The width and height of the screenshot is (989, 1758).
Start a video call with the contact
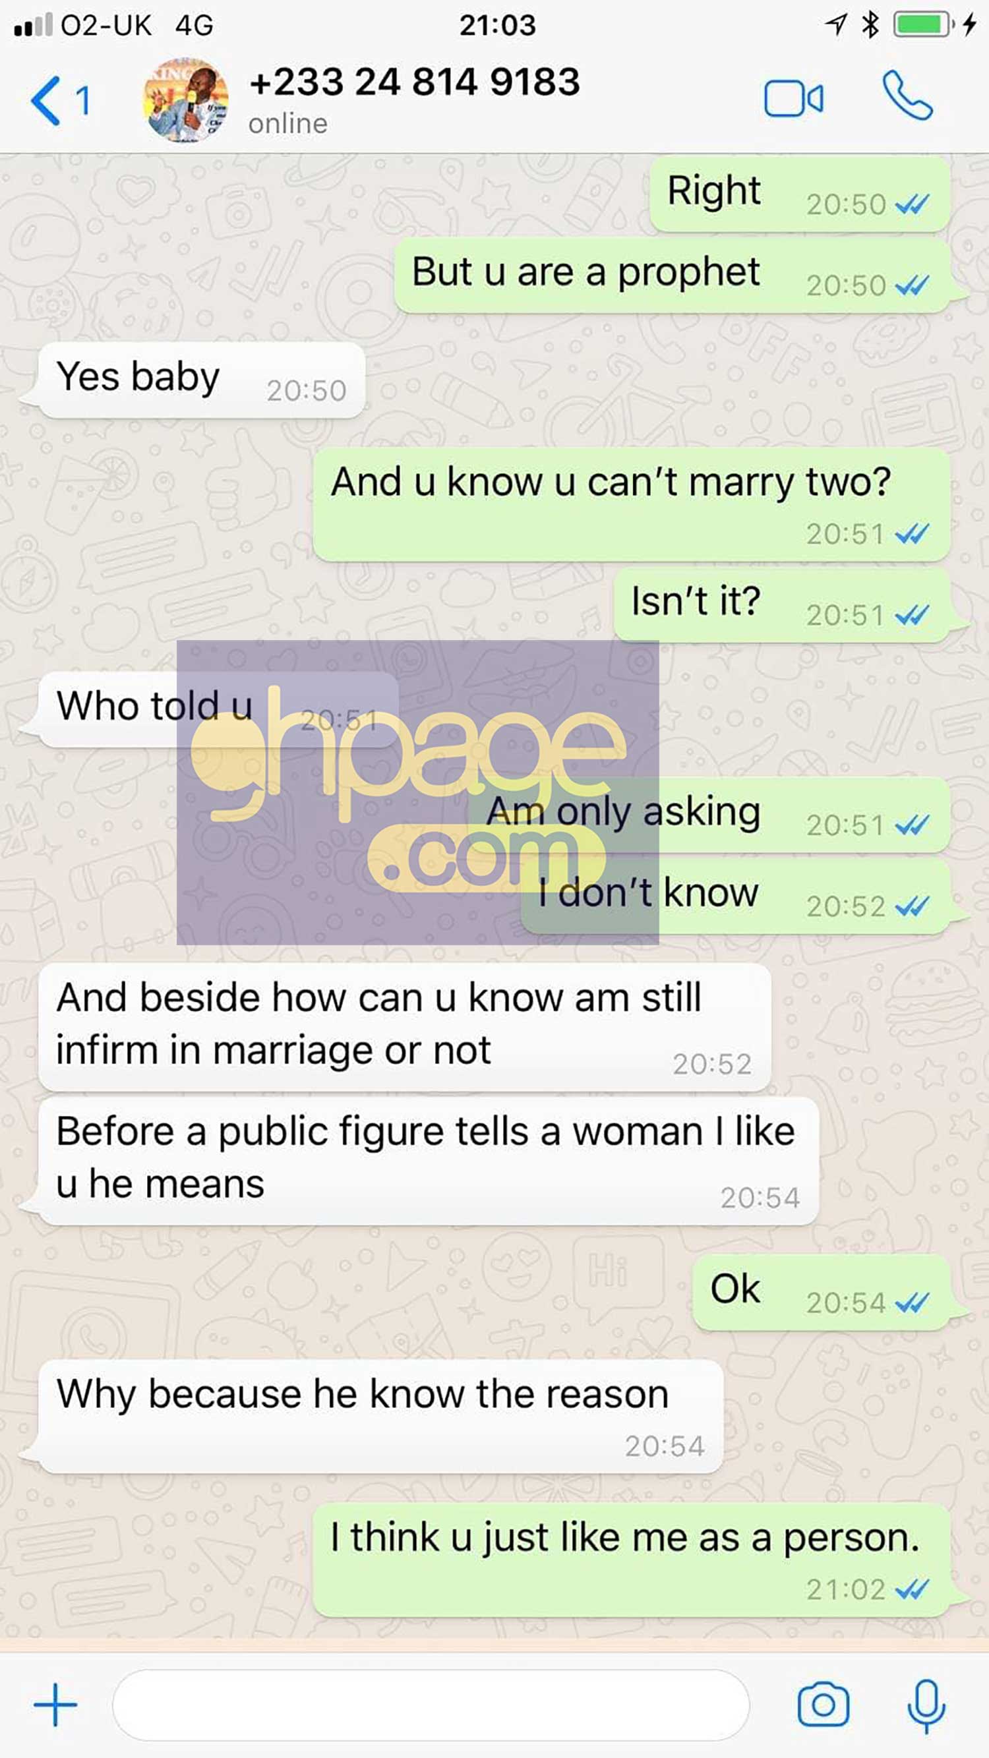pos(794,100)
